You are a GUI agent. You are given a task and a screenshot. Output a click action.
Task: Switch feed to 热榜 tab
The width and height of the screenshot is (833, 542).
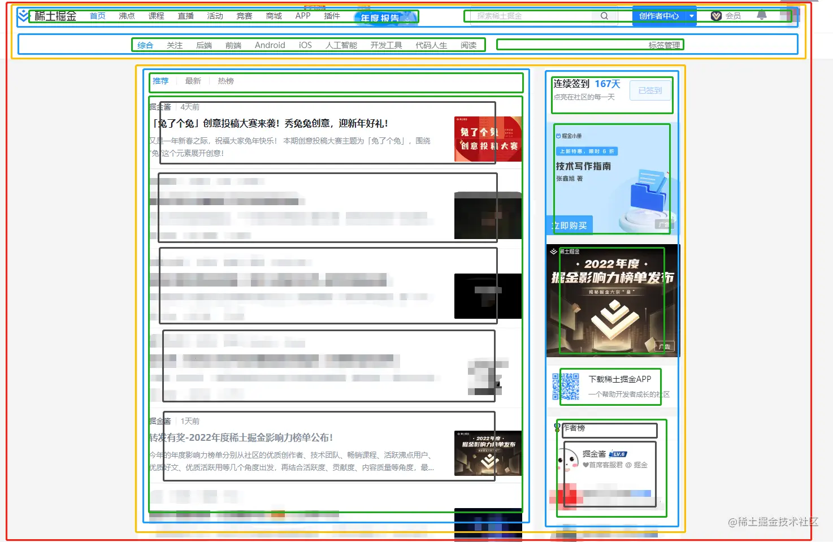tap(226, 81)
